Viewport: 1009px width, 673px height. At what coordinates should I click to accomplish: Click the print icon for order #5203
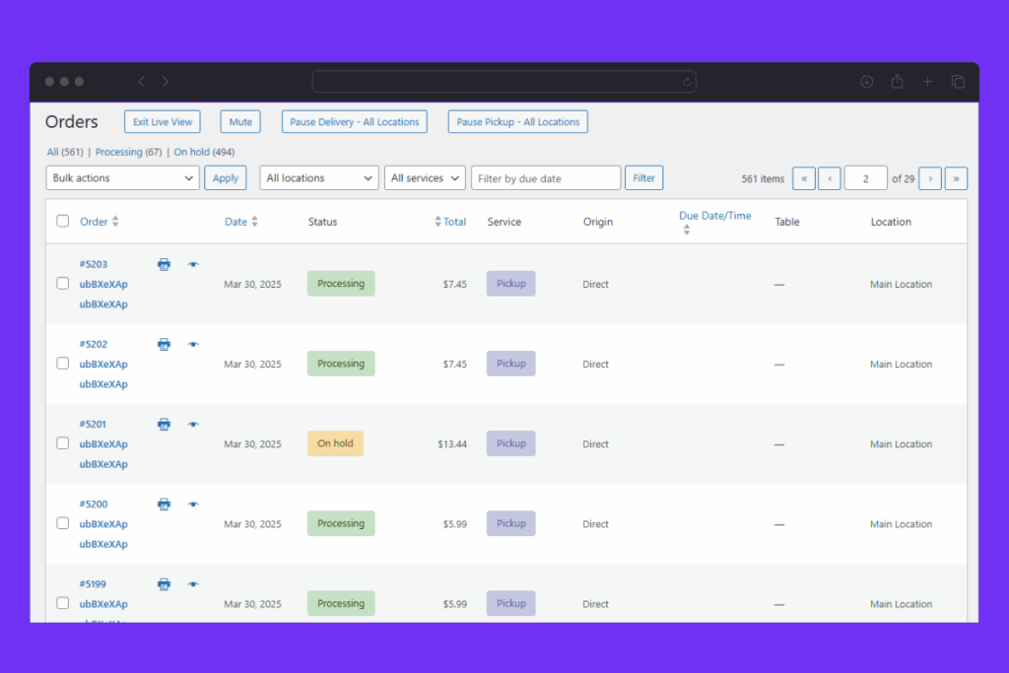pos(164,264)
